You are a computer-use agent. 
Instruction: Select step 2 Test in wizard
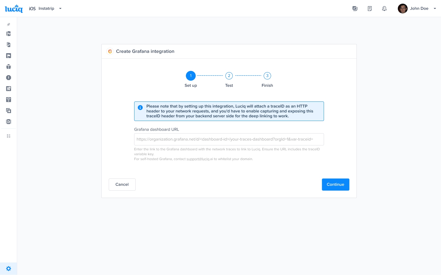tap(229, 76)
